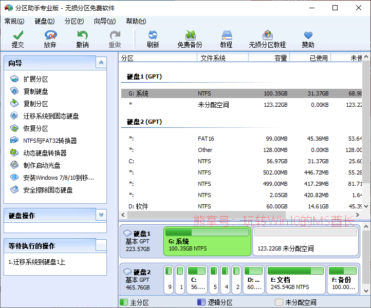Image resolution: width=371 pixels, height=308 pixels.
Task: Select the 2.05GB NTFS partition row
Action: [x=242, y=195]
